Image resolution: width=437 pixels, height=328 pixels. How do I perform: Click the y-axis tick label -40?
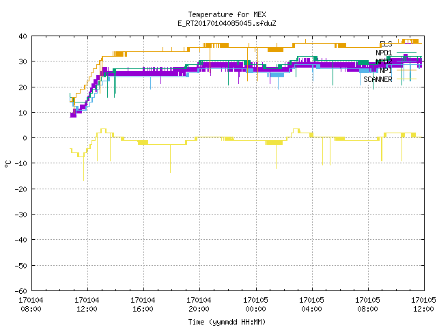point(21,240)
